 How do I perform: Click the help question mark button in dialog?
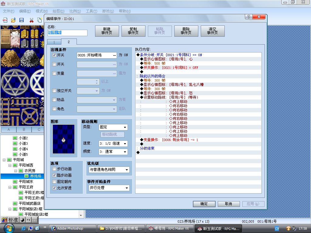[249, 17]
